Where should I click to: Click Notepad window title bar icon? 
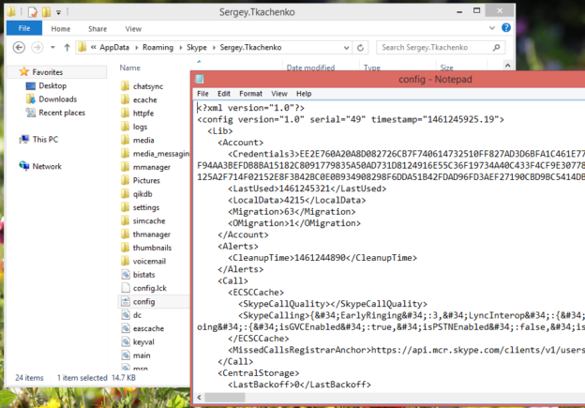tap(200, 79)
